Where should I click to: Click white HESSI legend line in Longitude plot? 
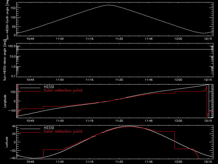coord(30,88)
